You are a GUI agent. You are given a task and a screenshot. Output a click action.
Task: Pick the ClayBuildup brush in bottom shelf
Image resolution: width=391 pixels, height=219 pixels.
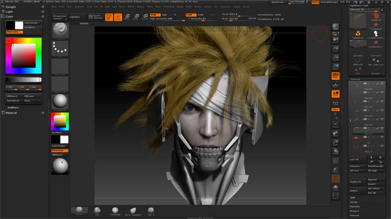pyautogui.click(x=115, y=211)
